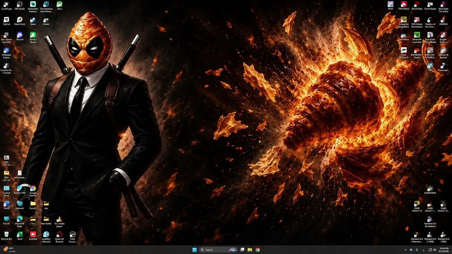452x254 pixels.
Task: Select the ELDEN RING shortcut
Action: [x=430, y=190]
